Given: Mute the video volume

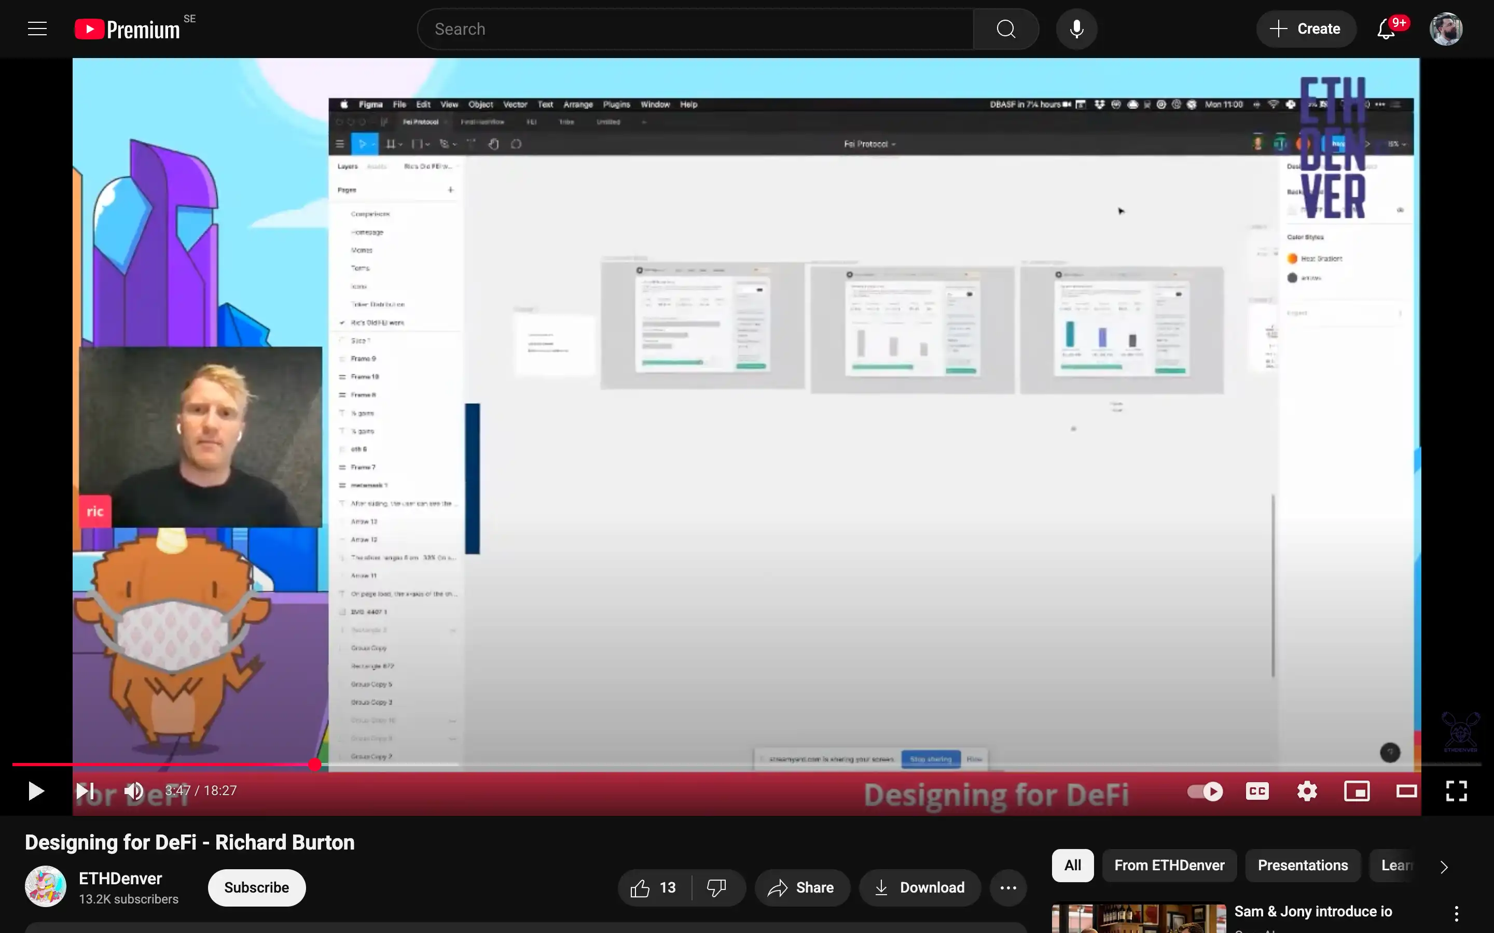Looking at the screenshot, I should click(x=133, y=790).
